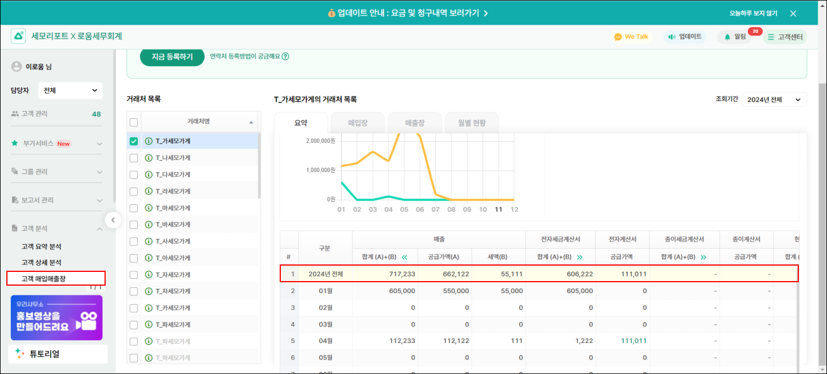Switch to the 매입장 tab
The image size is (827, 374).
(x=358, y=123)
